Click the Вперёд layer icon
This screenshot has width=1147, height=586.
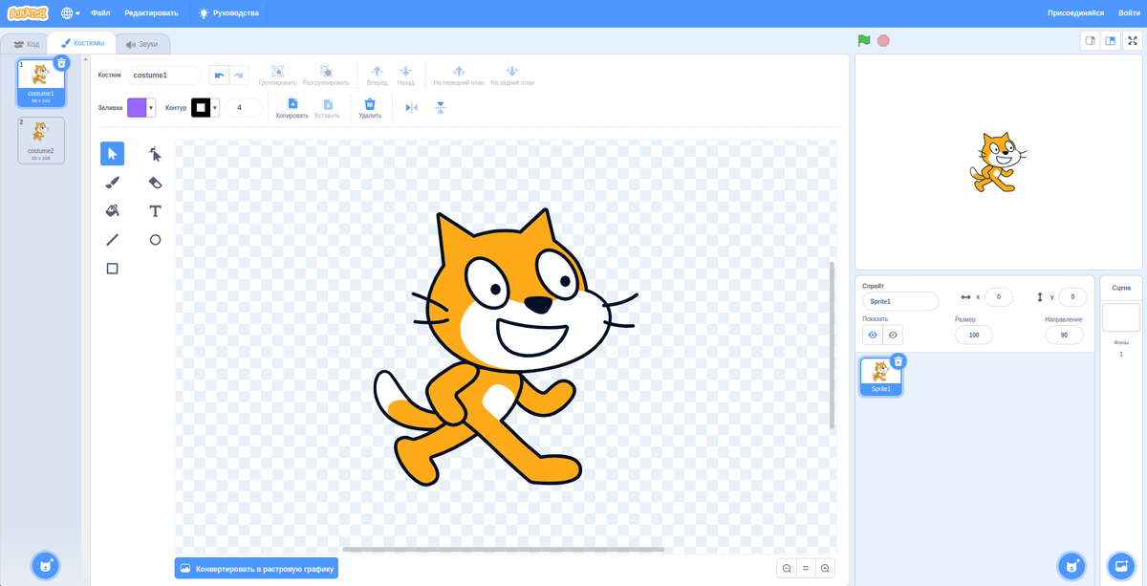coord(377,71)
